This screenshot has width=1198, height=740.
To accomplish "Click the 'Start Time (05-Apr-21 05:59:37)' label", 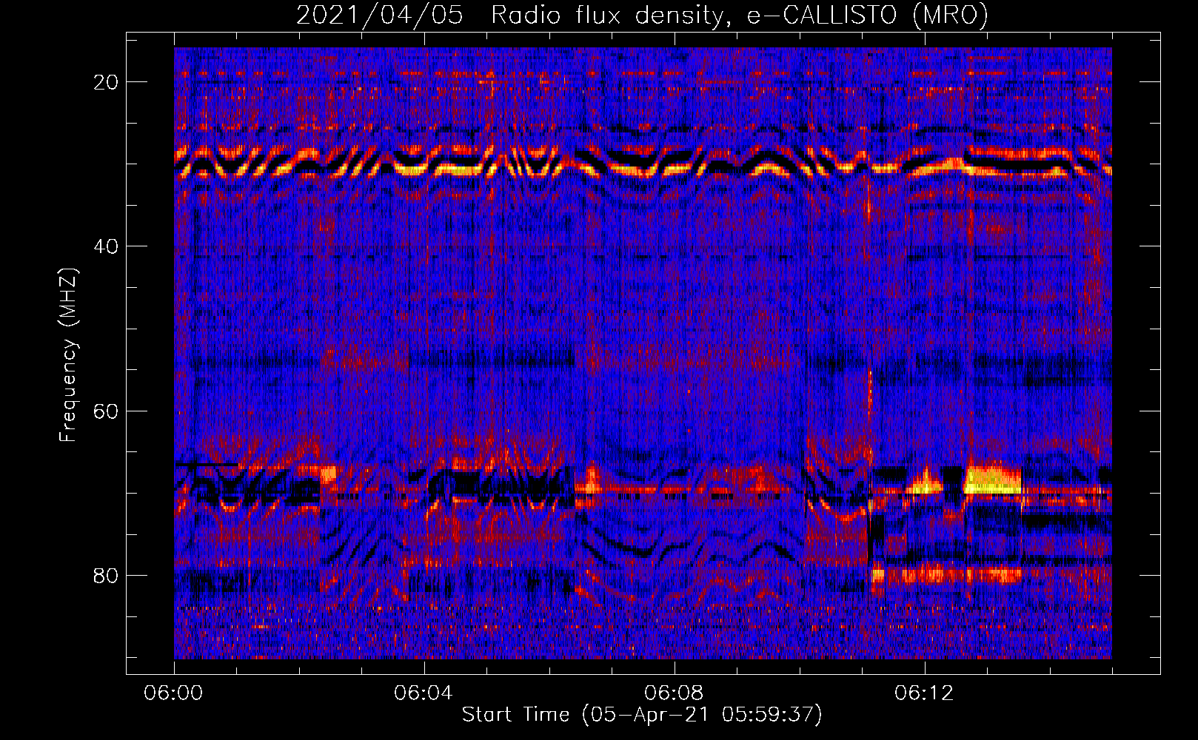I will click(642, 715).
